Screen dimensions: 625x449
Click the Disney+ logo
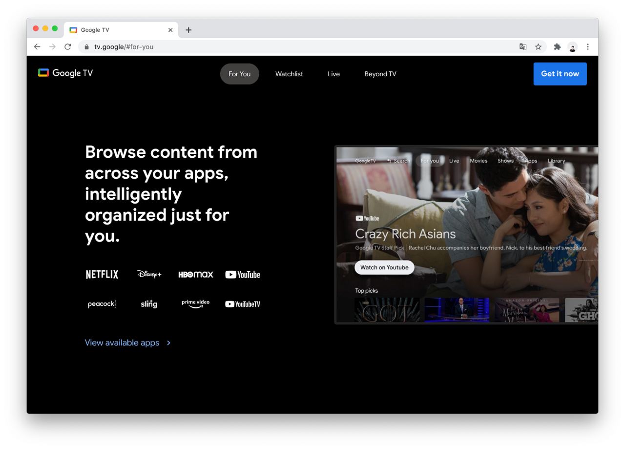tap(149, 274)
